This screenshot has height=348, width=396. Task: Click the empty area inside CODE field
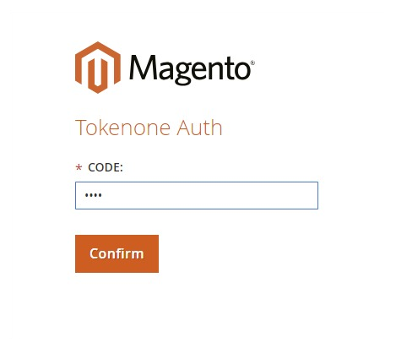coord(209,195)
